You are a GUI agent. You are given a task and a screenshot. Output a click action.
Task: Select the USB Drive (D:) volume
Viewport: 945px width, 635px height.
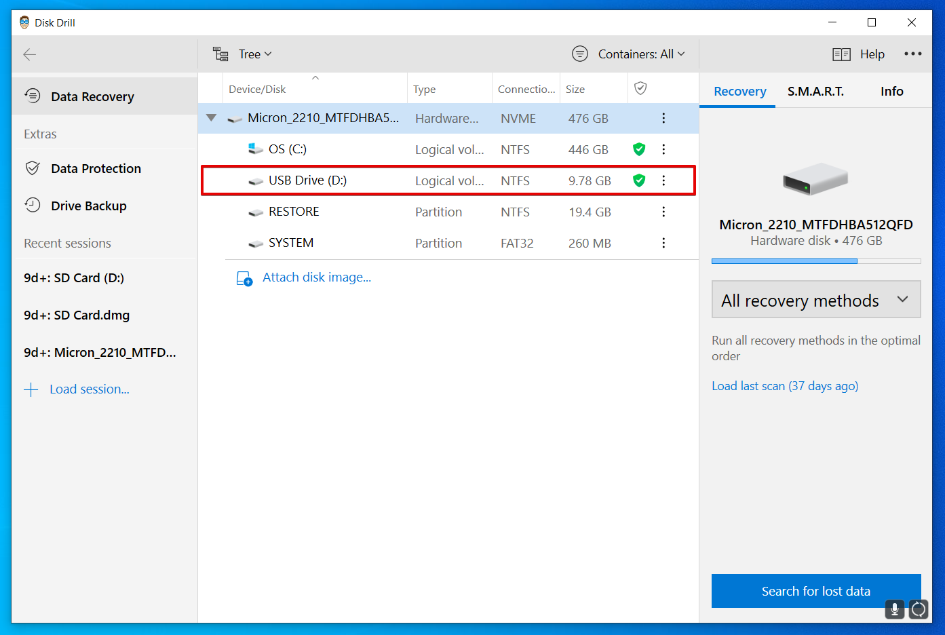(x=448, y=180)
